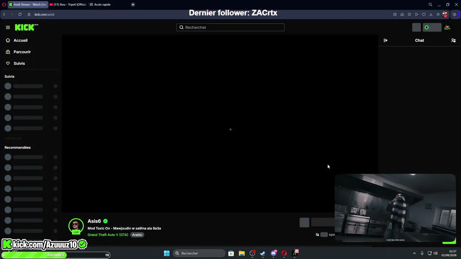Switch to the Accès rapide tab
461x259 pixels.
pyautogui.click(x=100, y=5)
